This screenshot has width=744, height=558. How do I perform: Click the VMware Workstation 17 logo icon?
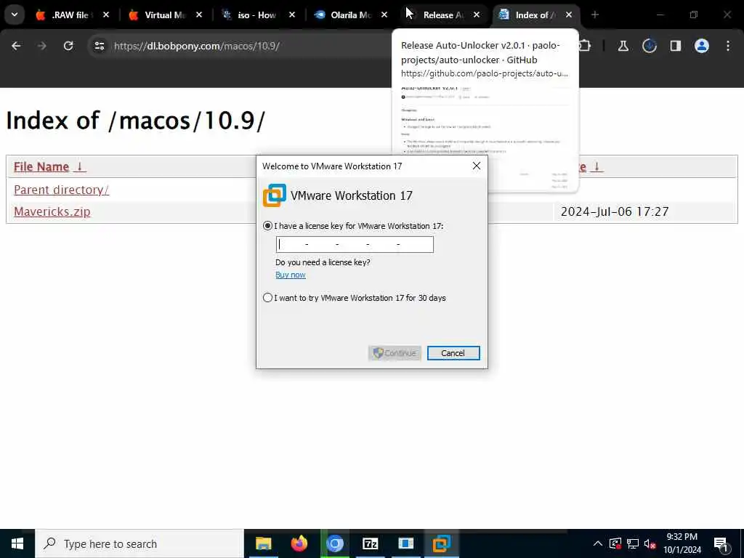click(274, 195)
